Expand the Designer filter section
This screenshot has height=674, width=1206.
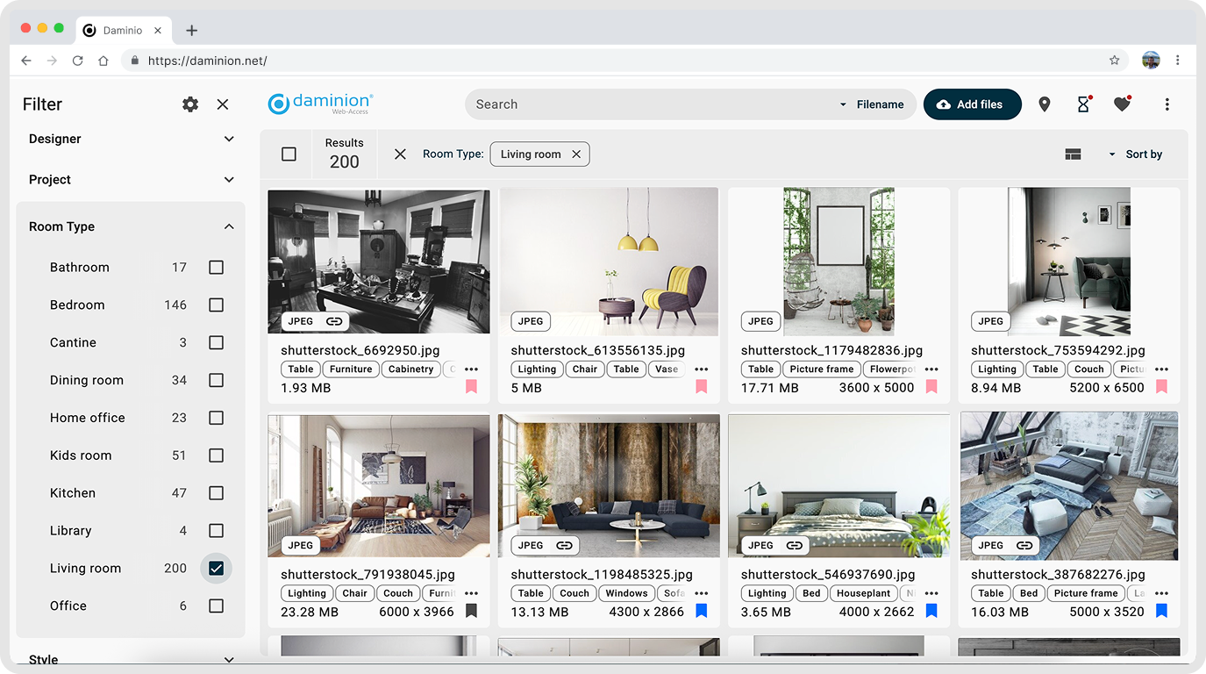tap(229, 138)
